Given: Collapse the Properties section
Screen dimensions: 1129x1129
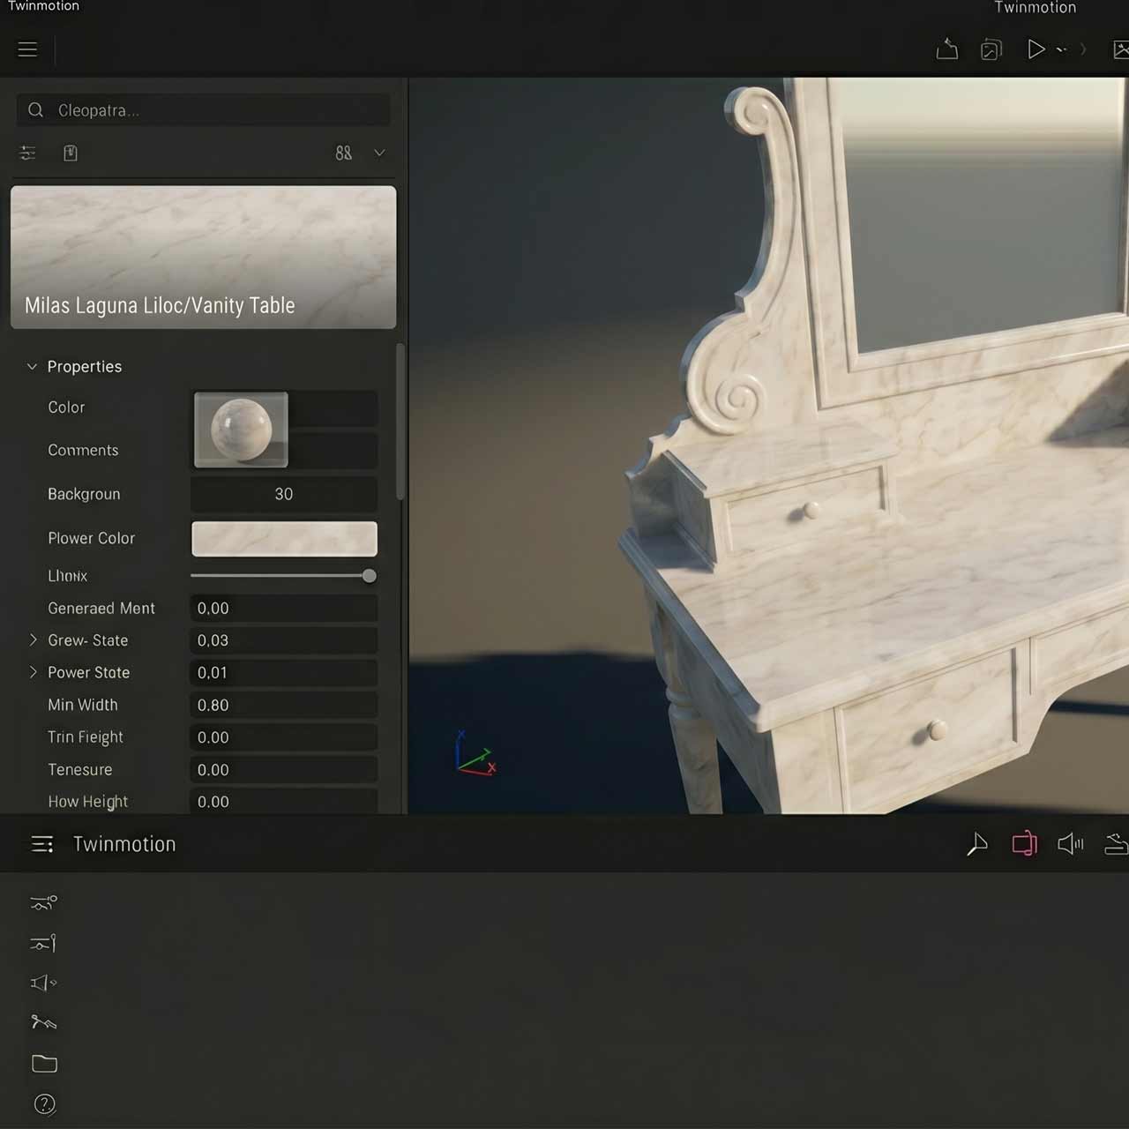Looking at the screenshot, I should coord(32,366).
